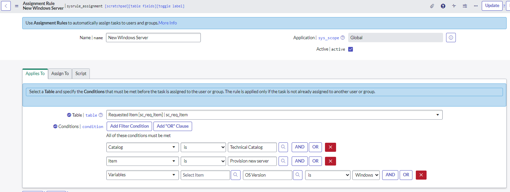This screenshot has height=192, width=510.
Task: Look up a variable using the OS Version magnifier
Action: [x=298, y=175]
